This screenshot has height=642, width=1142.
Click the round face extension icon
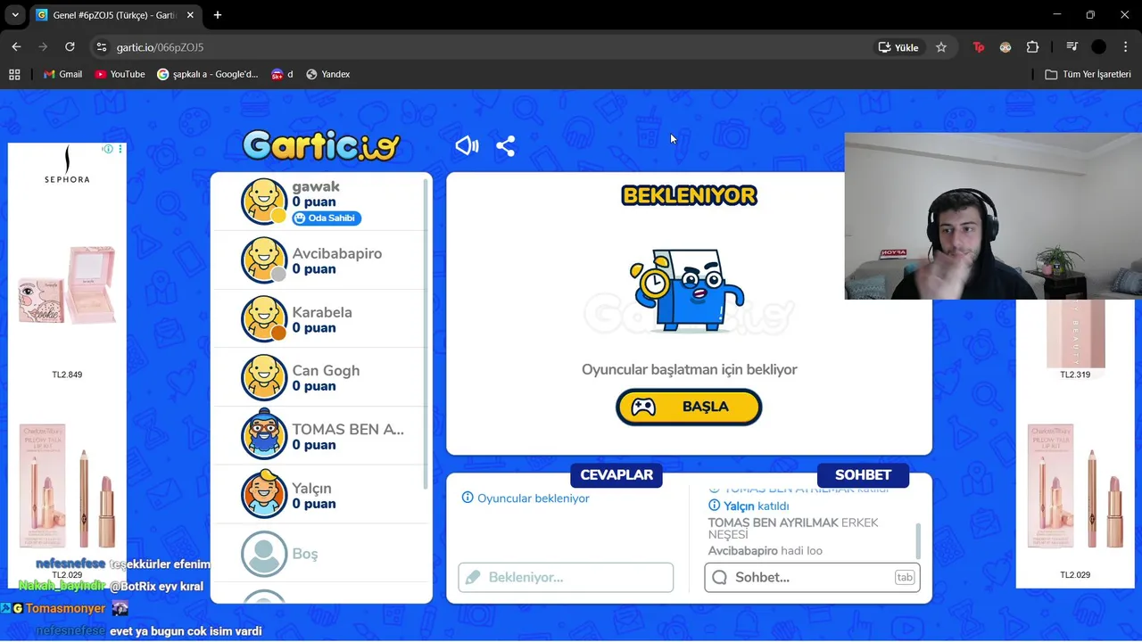point(1005,47)
